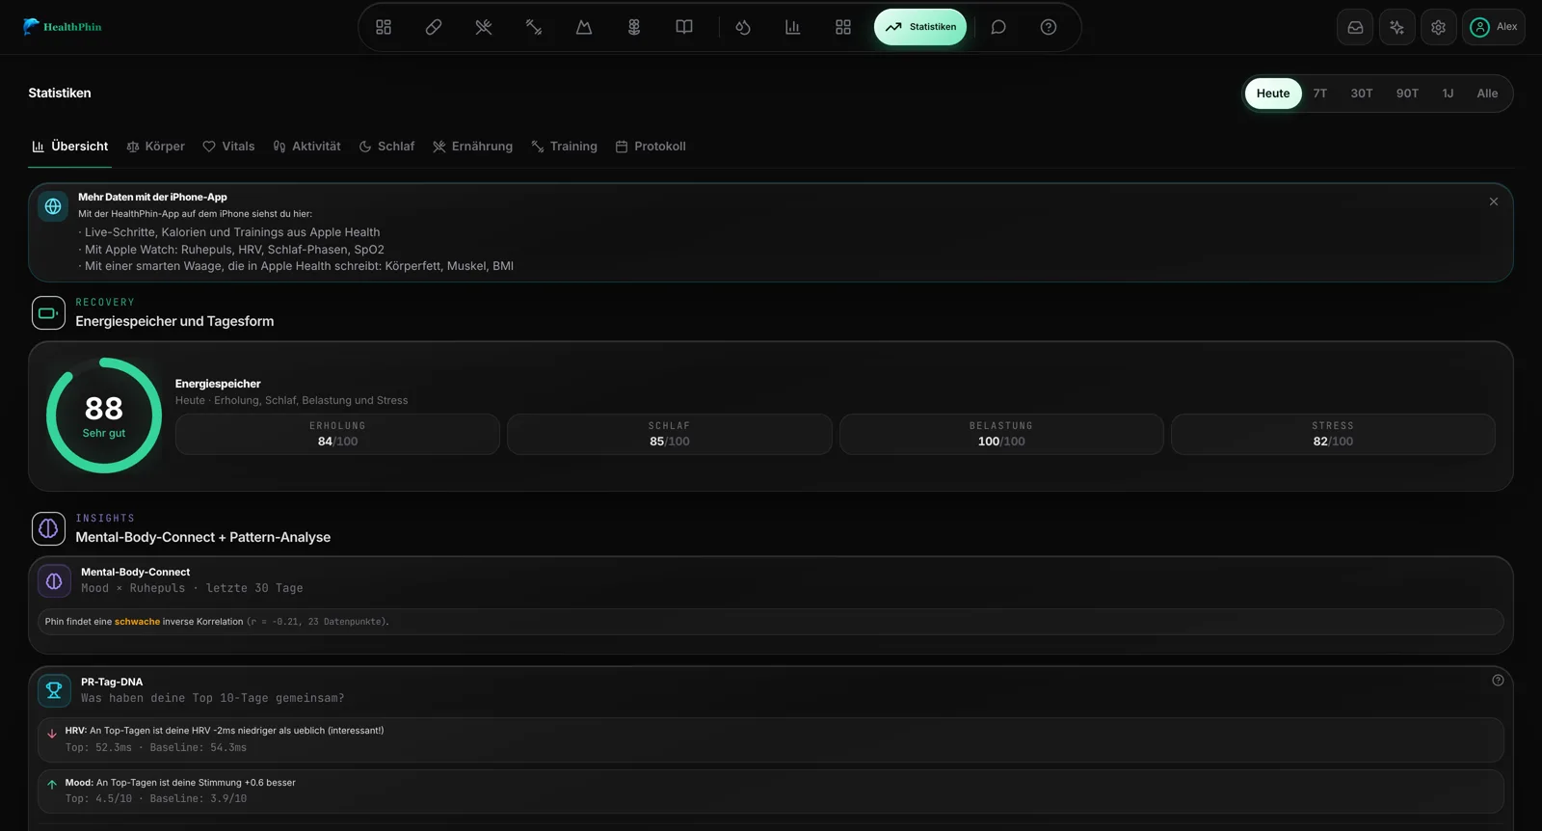
Task: Click the Stress 82/100 card
Action: click(1333, 434)
